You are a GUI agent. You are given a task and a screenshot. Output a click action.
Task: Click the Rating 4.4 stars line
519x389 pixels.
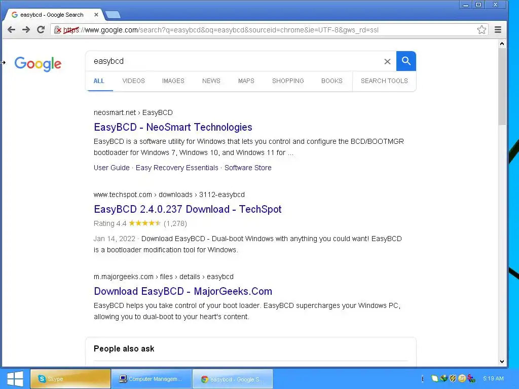pyautogui.click(x=140, y=223)
